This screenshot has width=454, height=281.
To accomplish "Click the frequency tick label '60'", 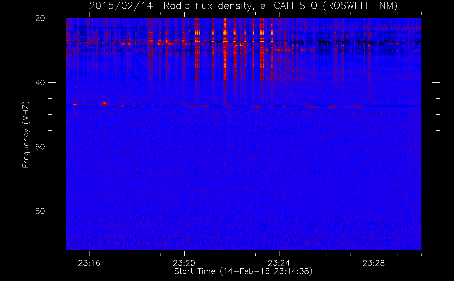I will [40, 147].
